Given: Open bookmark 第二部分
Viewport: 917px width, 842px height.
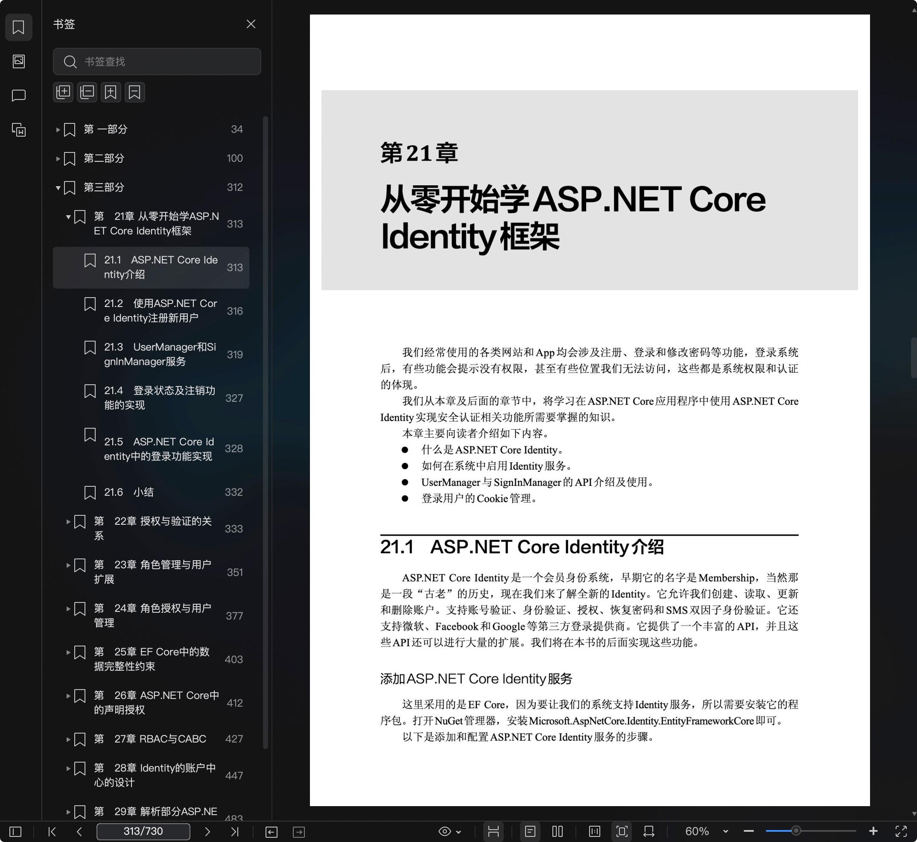Looking at the screenshot, I should [x=151, y=158].
